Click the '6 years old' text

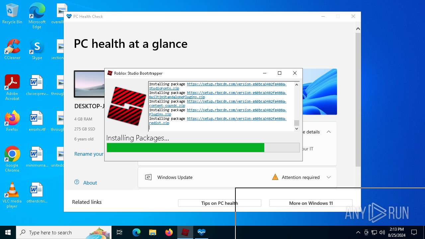click(84, 139)
